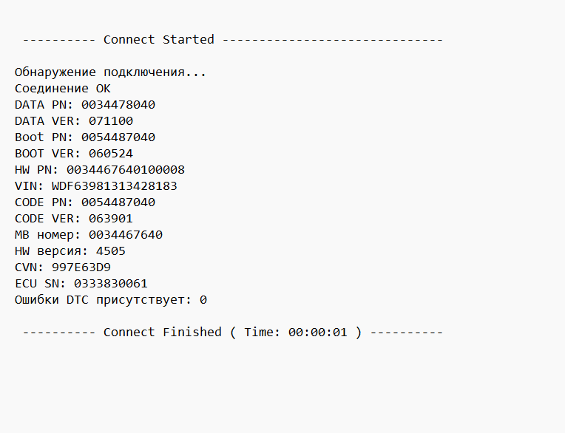Viewport: 565px width, 433px height.
Task: Click the CVN 997E63D9 value
Action: pyautogui.click(x=81, y=267)
